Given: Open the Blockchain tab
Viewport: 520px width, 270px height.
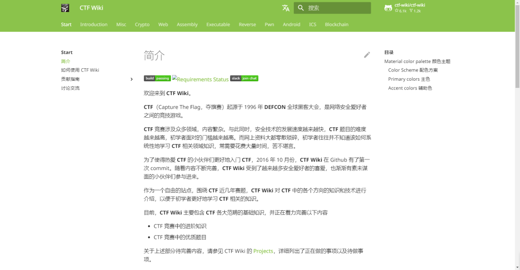Looking at the screenshot, I should (337, 25).
